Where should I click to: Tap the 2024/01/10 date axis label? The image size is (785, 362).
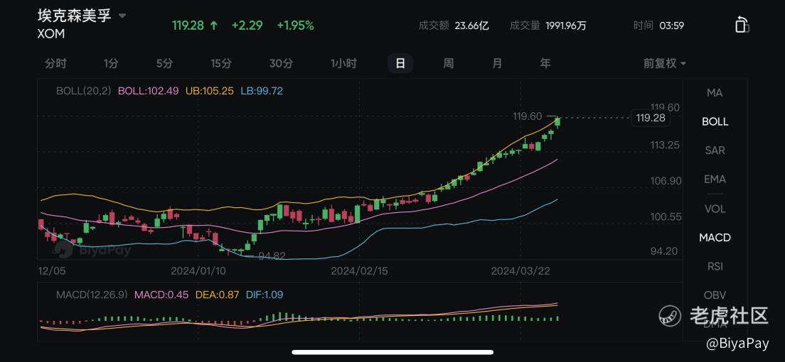(198, 271)
